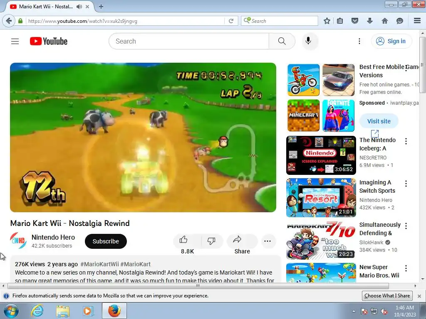Image resolution: width=426 pixels, height=319 pixels.
Task: Open options for The Nintendo Iceberg video
Action: point(406,141)
